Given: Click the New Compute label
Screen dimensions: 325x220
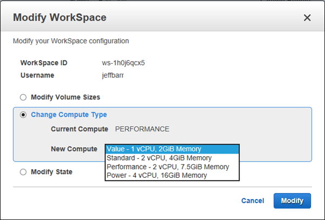Looking at the screenshot, I should pos(74,149).
